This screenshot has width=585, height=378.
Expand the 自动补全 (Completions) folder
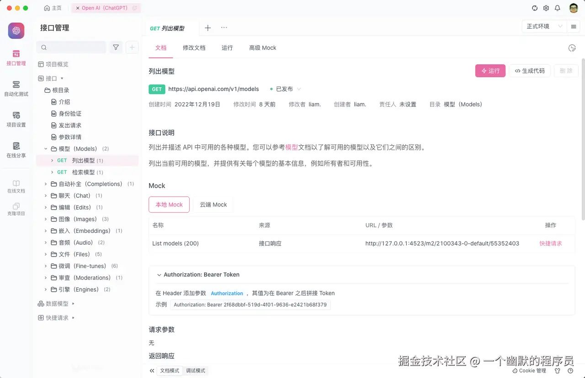[46, 184]
